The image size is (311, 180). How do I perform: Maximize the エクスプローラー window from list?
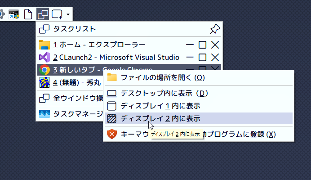pyautogui.click(x=202, y=45)
